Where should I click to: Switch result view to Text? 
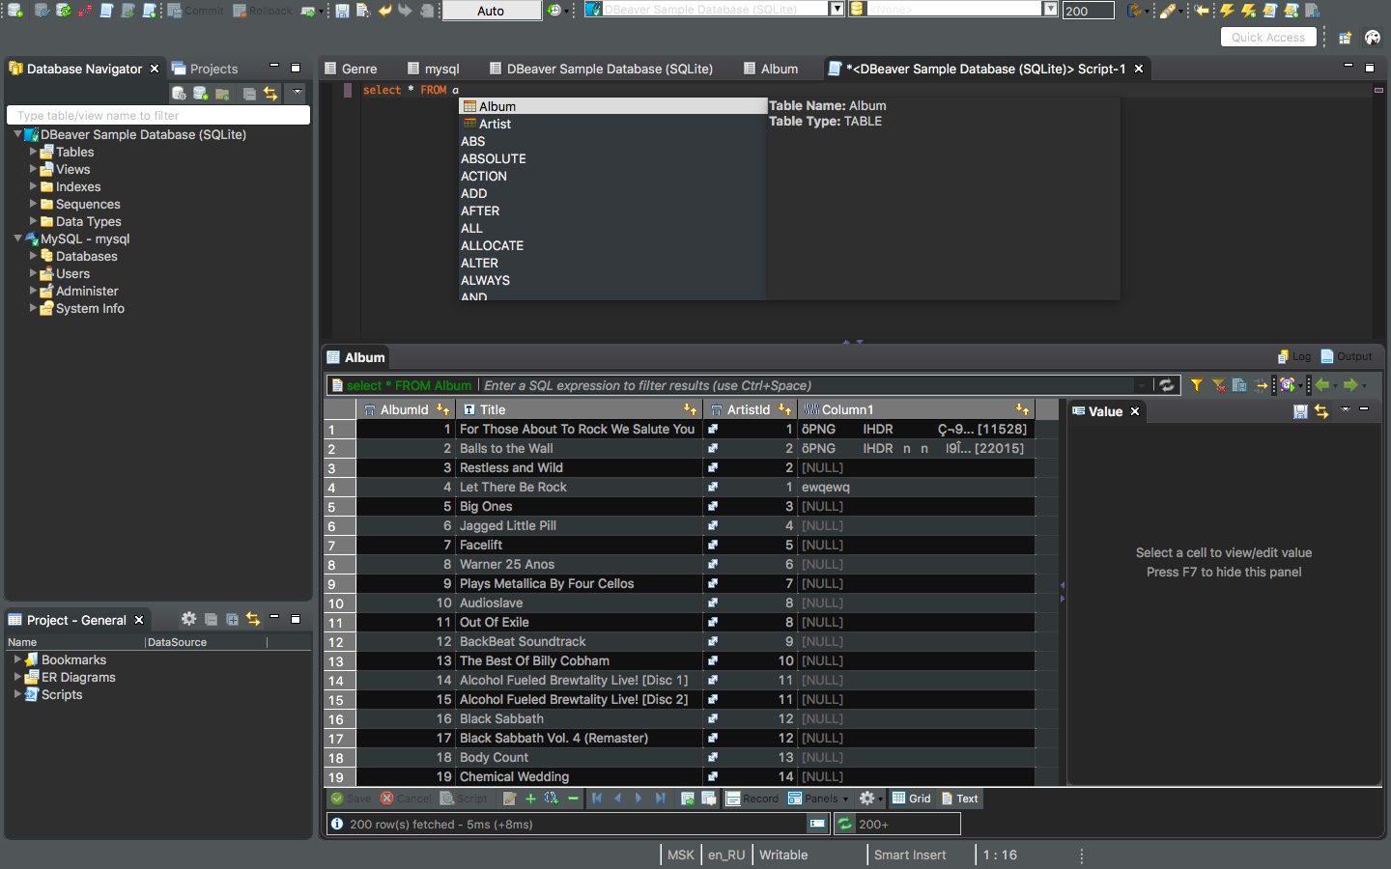pyautogui.click(x=960, y=799)
